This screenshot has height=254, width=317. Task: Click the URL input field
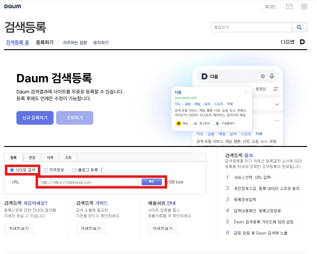89,182
